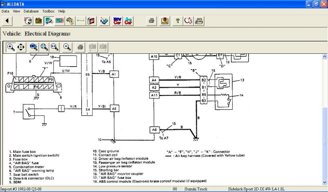Select the pan four-arrow tool

(21, 47)
